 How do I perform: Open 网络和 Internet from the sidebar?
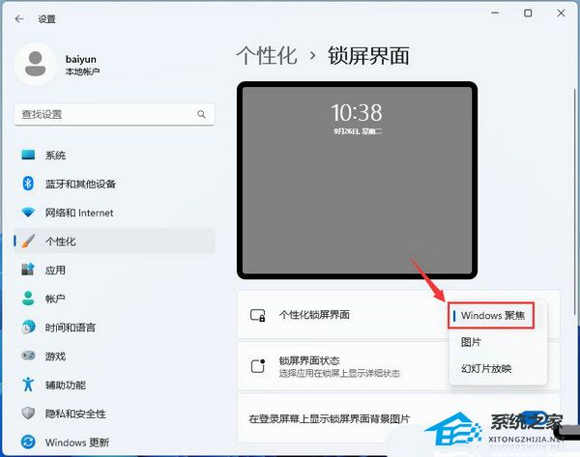point(78,213)
